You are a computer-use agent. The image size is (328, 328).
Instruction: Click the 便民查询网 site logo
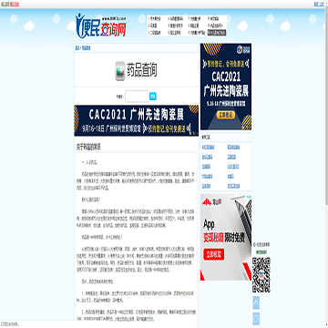[x=101, y=26]
